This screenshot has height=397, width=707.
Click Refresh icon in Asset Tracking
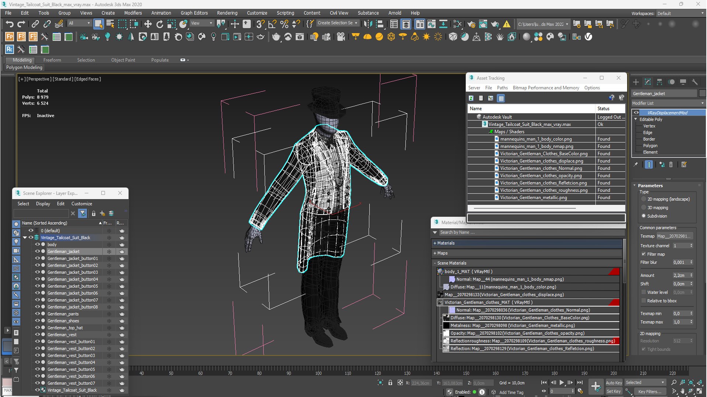tap(471, 98)
